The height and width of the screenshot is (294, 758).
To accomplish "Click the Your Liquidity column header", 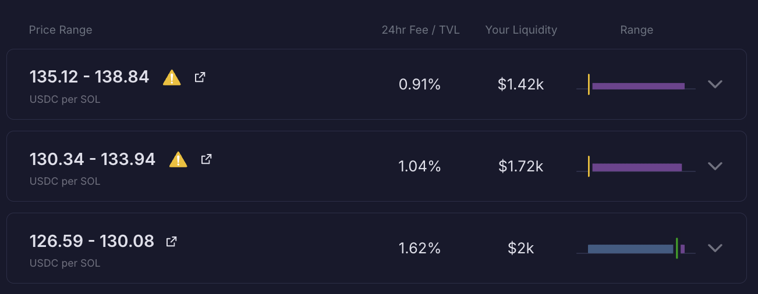I will pyautogui.click(x=521, y=30).
